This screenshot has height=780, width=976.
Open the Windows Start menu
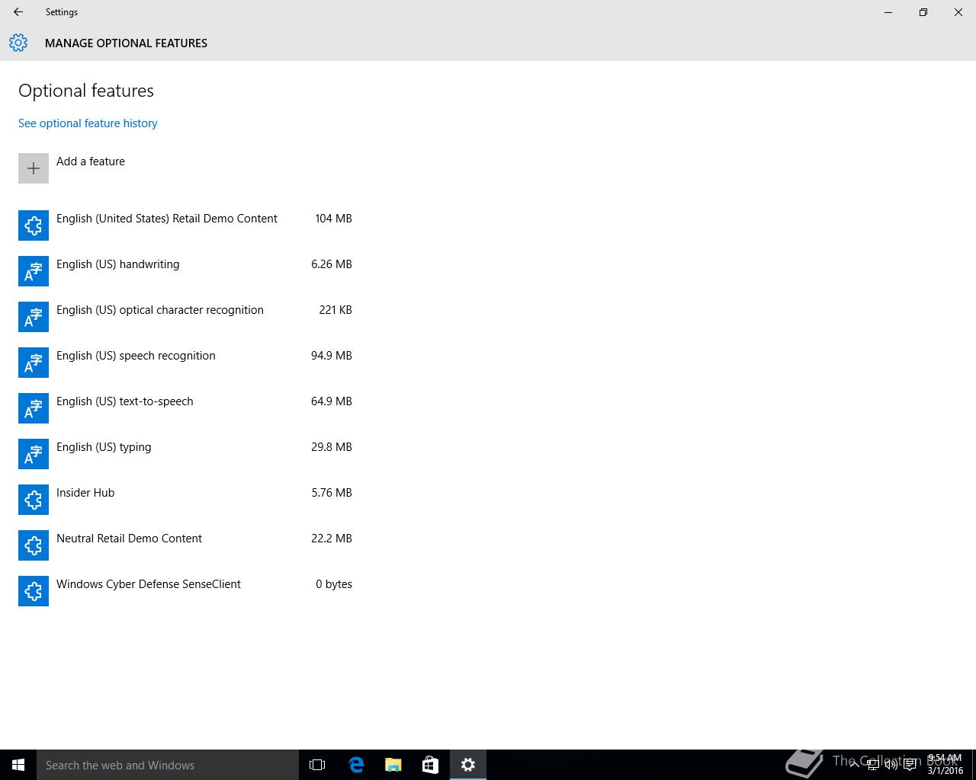tap(18, 765)
